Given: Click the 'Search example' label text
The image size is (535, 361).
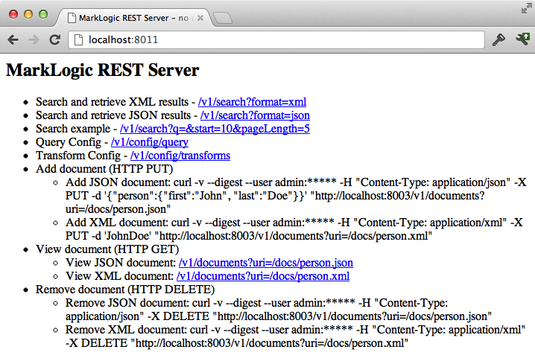Looking at the screenshot, I should coord(73,129).
